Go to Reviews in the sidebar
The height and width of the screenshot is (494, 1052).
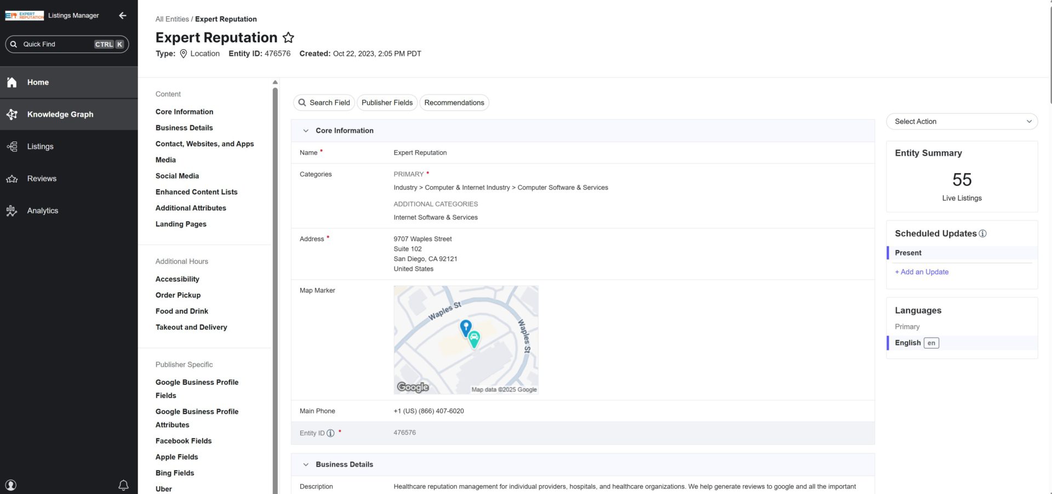coord(42,179)
